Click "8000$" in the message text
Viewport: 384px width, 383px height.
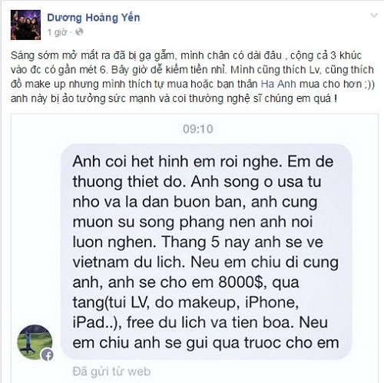(x=241, y=282)
